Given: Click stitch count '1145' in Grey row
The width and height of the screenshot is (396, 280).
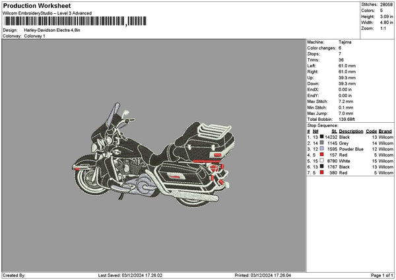Looking at the screenshot, I should coord(332,143).
